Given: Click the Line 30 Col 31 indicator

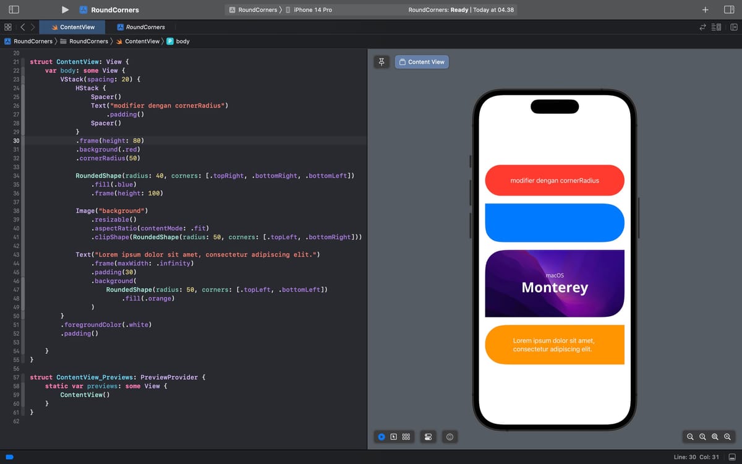Looking at the screenshot, I should point(696,457).
